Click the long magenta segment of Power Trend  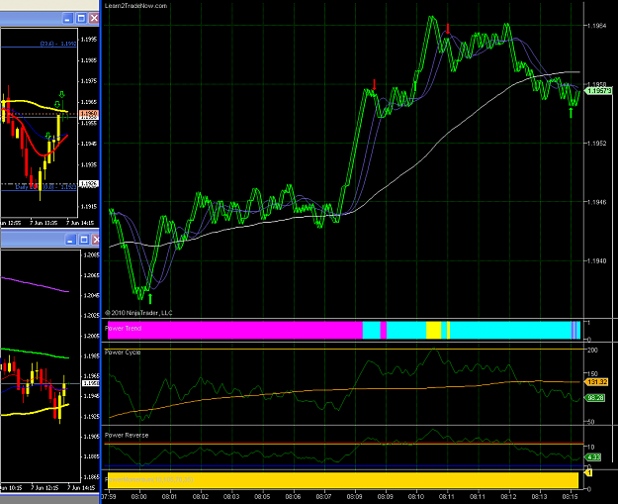pos(235,330)
